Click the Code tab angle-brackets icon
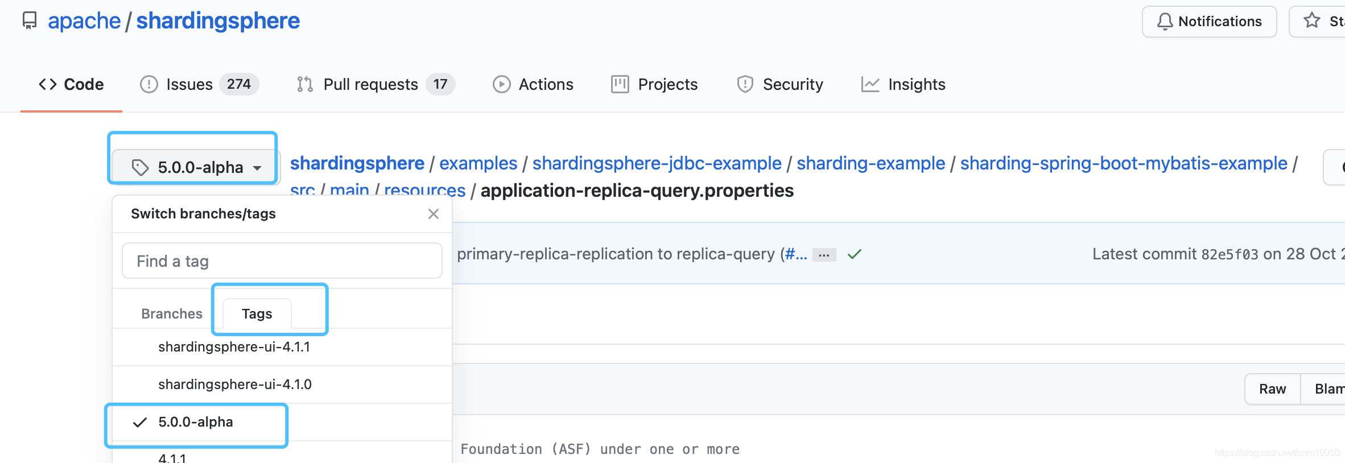 pos(48,84)
